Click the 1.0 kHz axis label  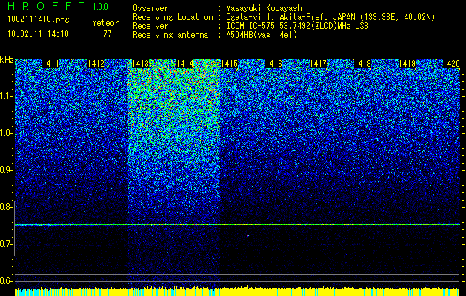(x=6, y=133)
